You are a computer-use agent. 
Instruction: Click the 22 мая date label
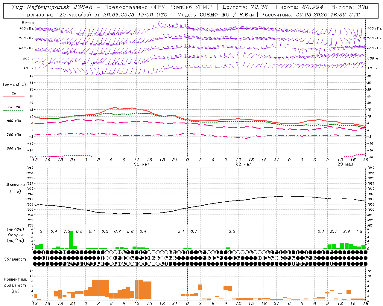pos(243,164)
